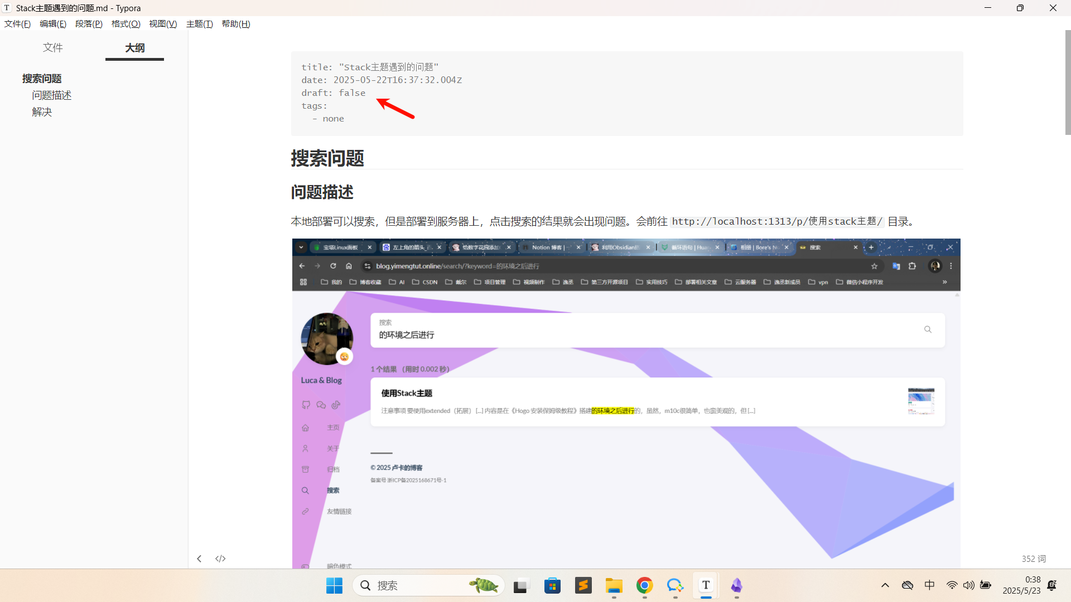
Task: Open the 段落(P) menu
Action: point(89,24)
